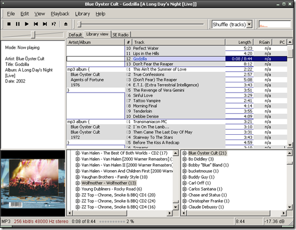Go to the previous track
This screenshot has height=230, width=296.
[x=36, y=24]
